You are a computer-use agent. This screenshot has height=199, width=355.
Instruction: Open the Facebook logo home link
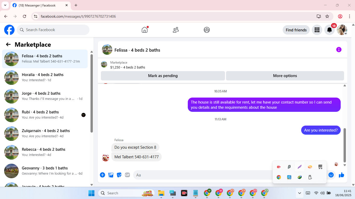click(x=9, y=30)
